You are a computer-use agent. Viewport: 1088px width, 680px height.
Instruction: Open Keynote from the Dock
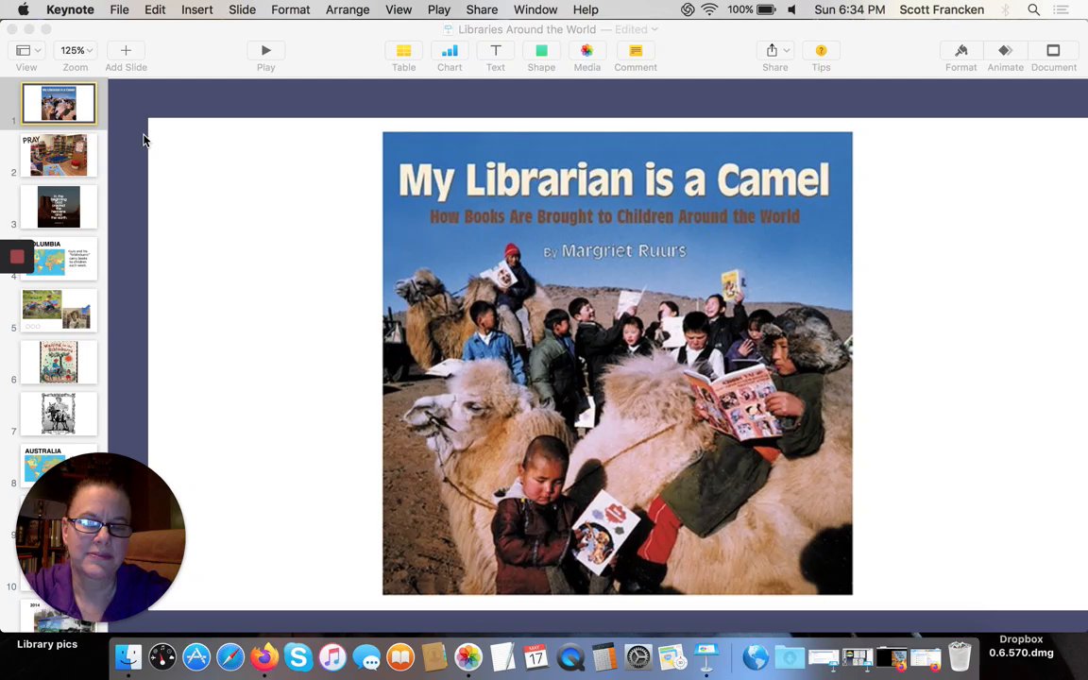(x=706, y=656)
